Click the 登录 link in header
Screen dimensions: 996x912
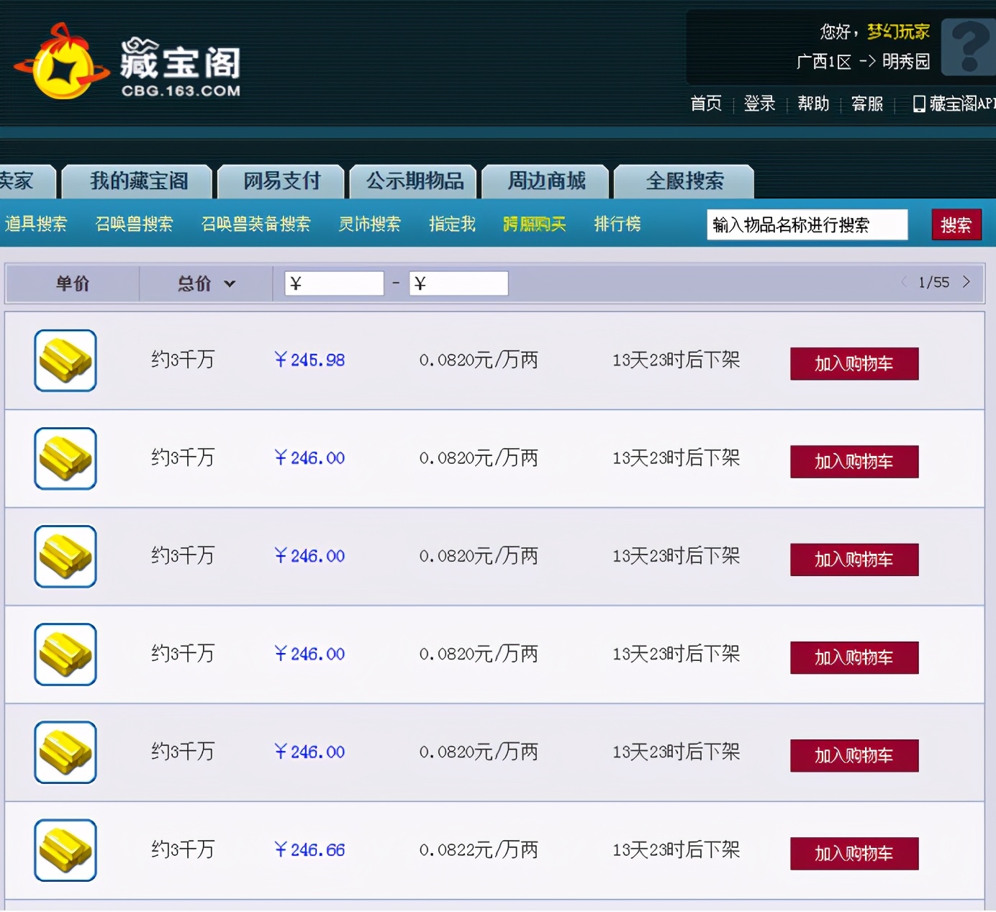759,104
